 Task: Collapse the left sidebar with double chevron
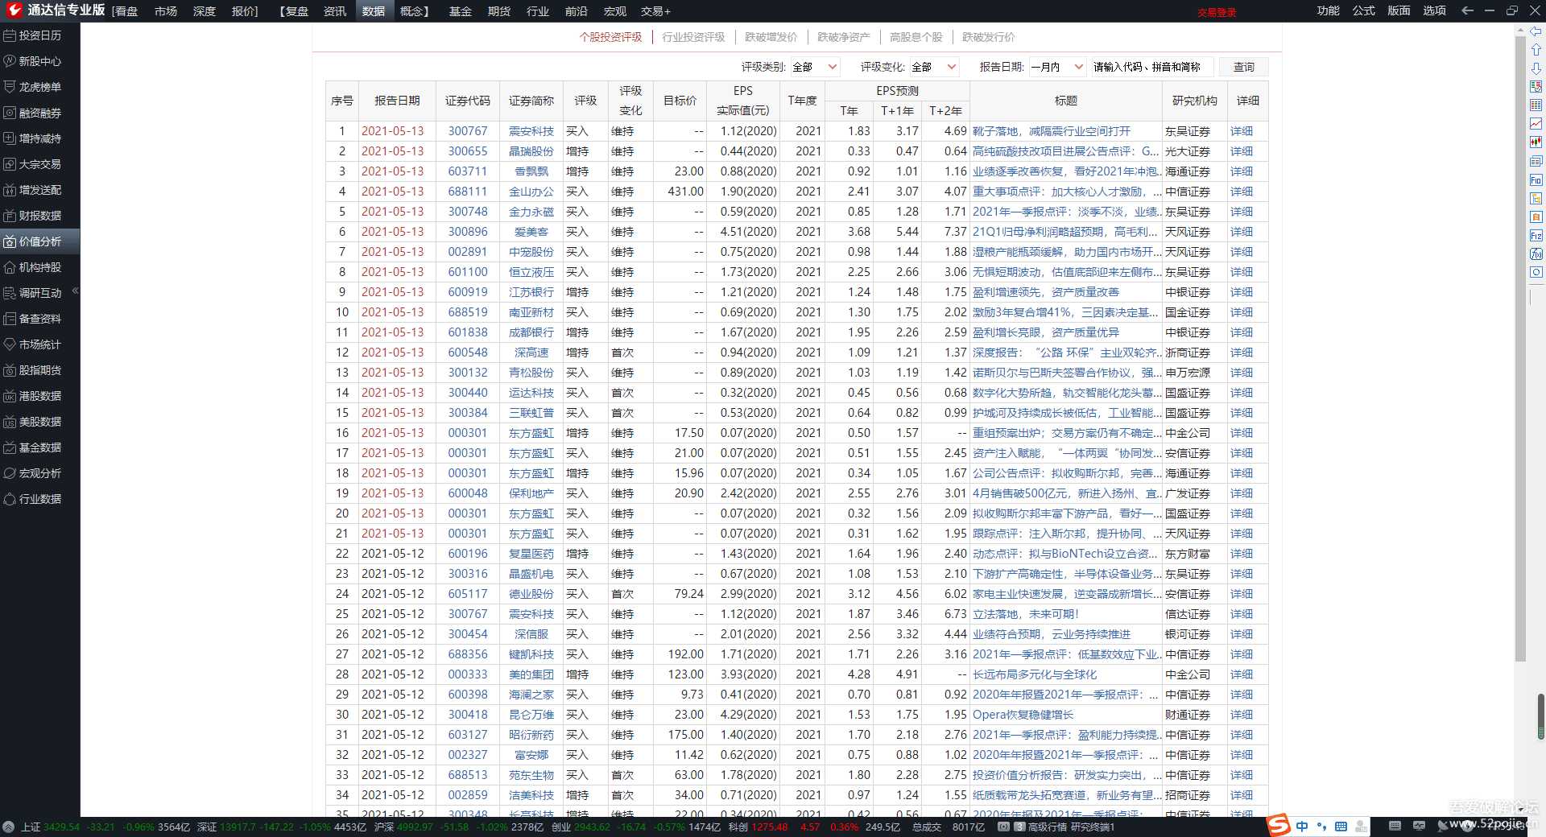[x=75, y=291]
